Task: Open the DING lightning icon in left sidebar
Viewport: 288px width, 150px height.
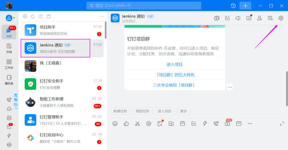Action: [9, 136]
